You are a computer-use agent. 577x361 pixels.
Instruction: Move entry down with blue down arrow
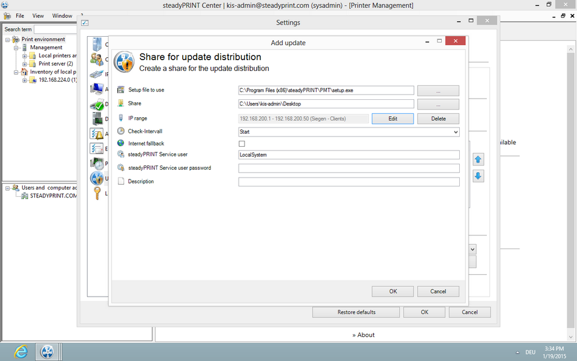[x=478, y=176]
